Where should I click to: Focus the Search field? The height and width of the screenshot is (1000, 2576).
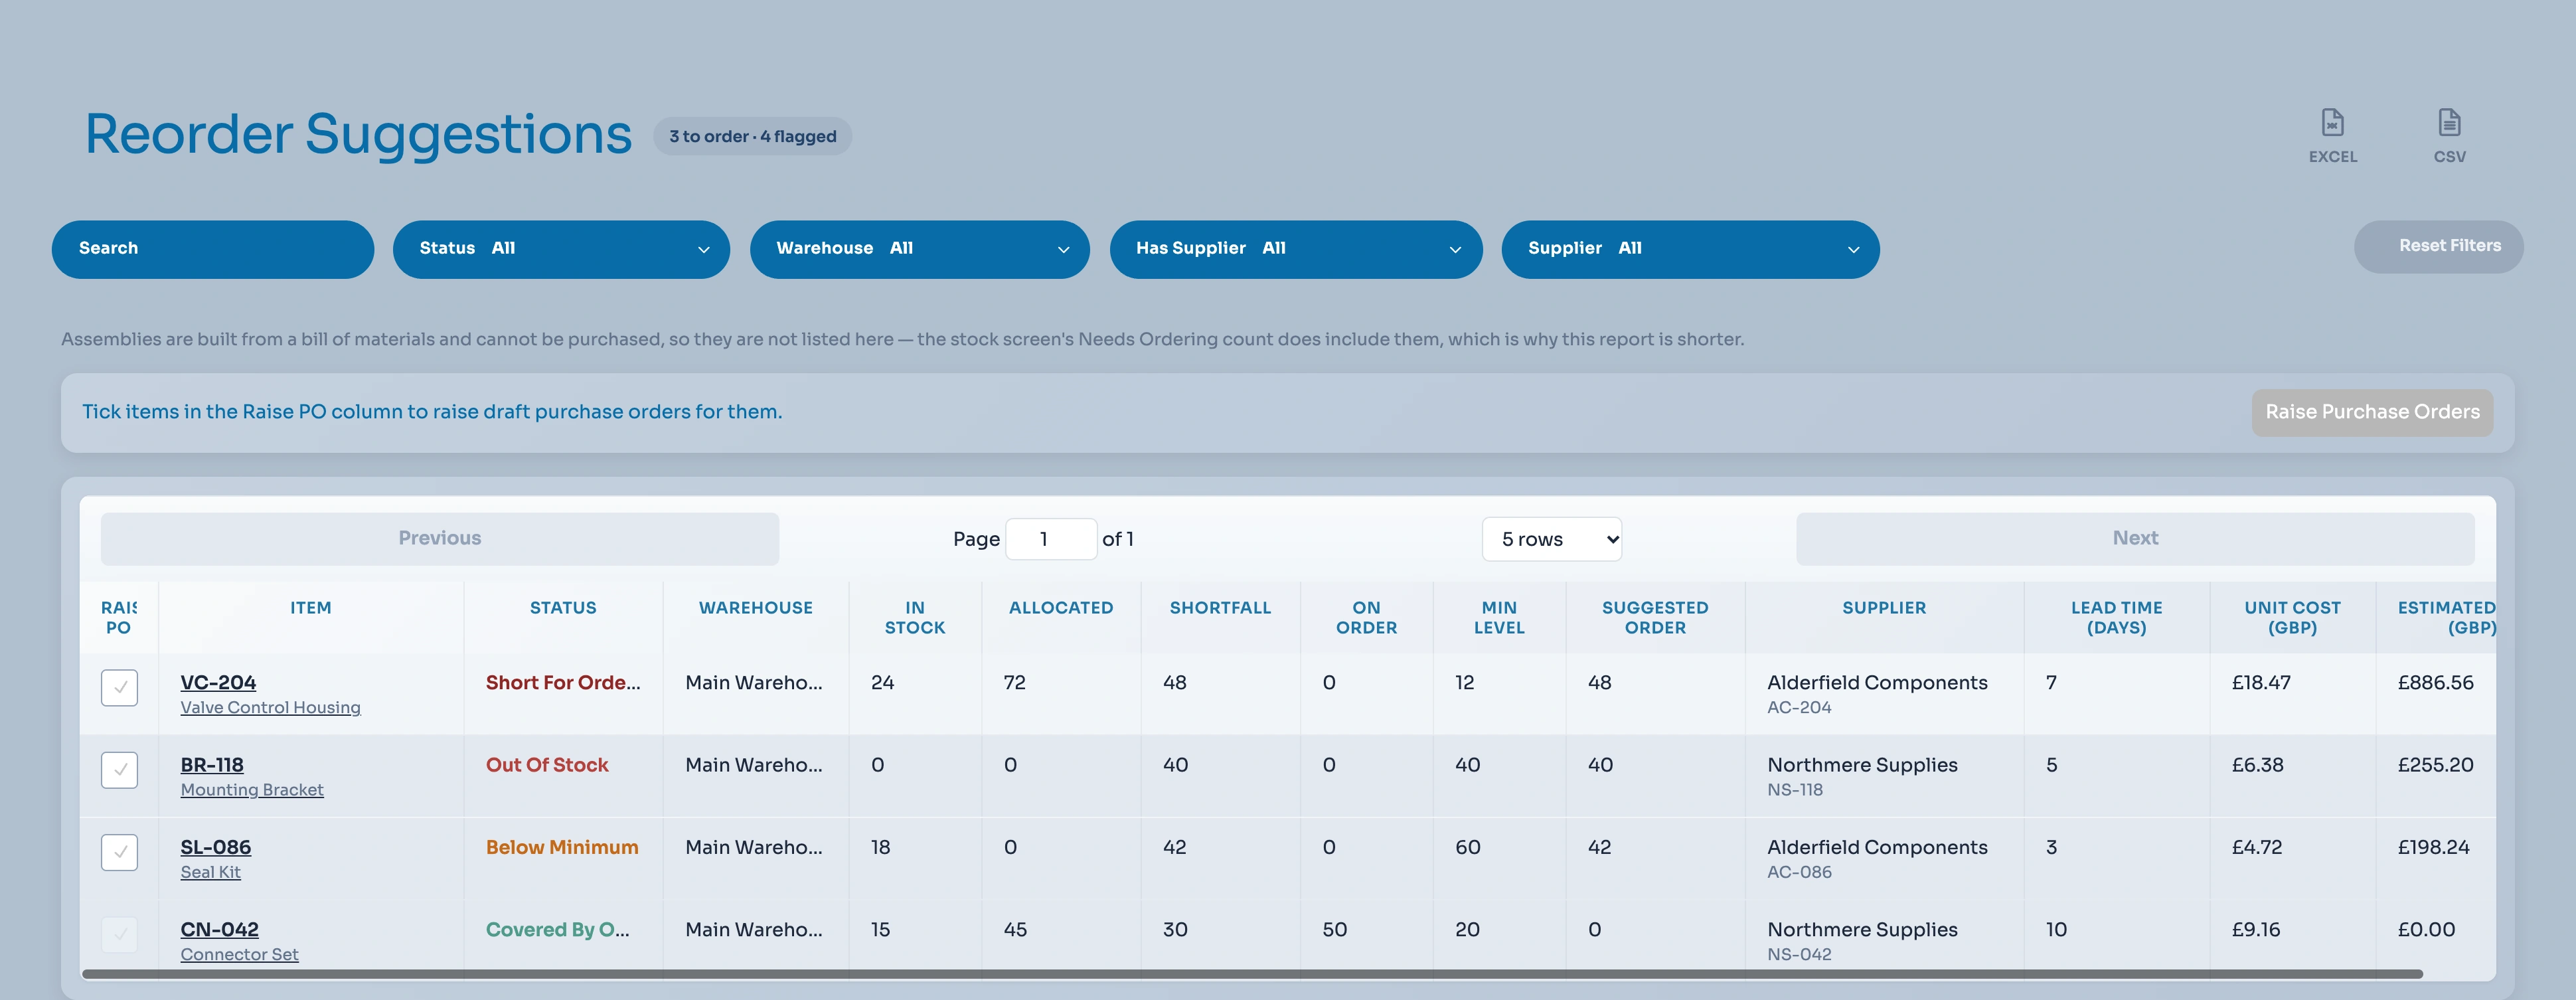tap(213, 249)
